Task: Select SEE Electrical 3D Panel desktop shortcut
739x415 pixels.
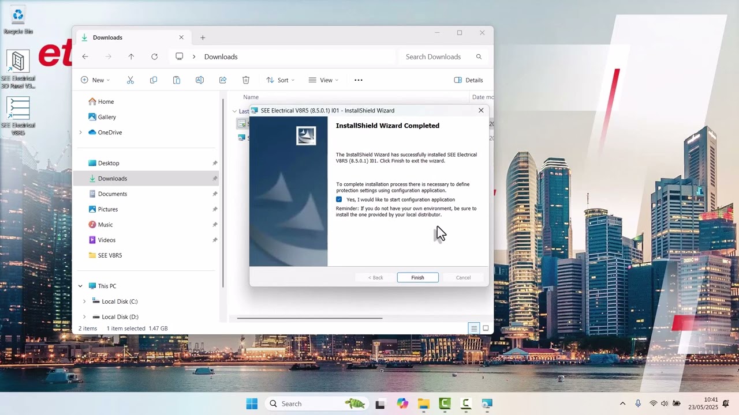Action: pos(18,70)
